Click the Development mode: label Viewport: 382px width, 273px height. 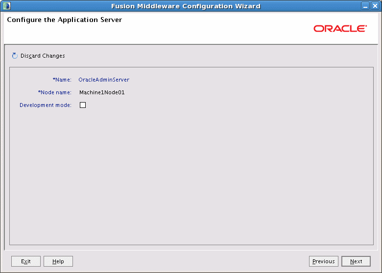coord(46,105)
